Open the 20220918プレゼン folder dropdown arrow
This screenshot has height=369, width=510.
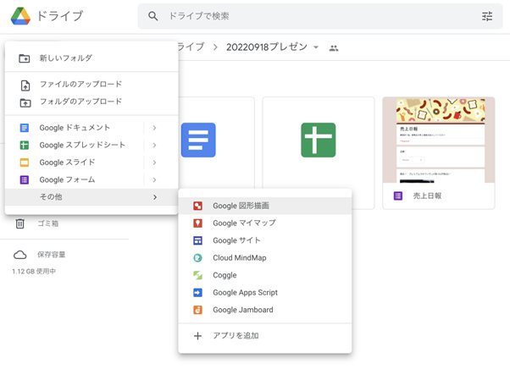(315, 47)
